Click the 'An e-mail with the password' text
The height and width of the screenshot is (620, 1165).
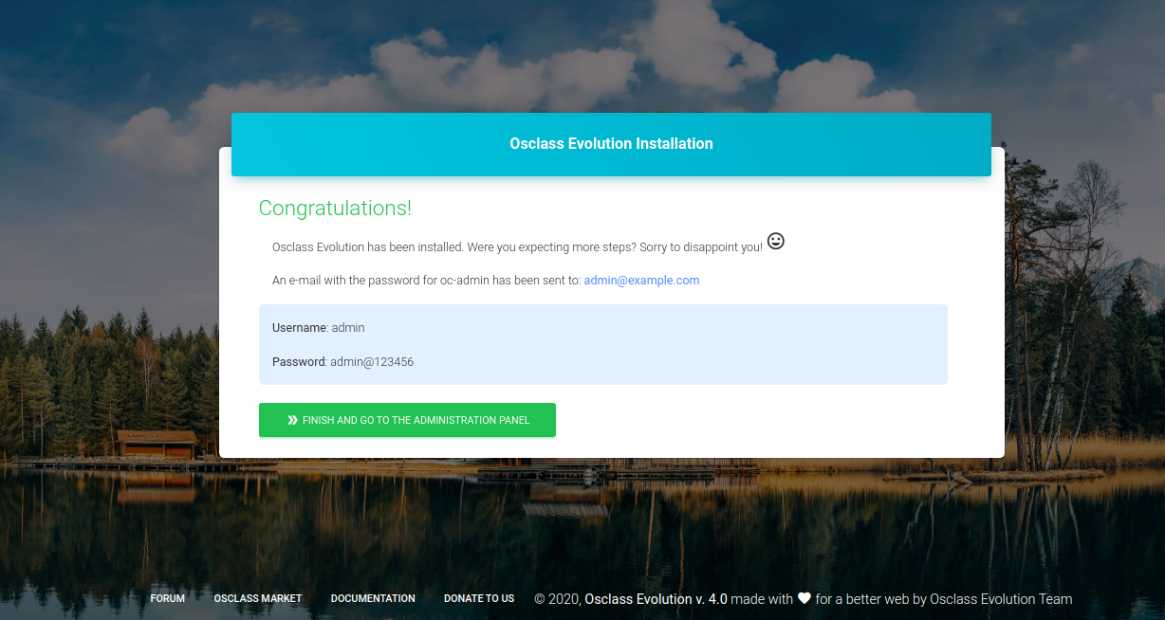coord(427,281)
